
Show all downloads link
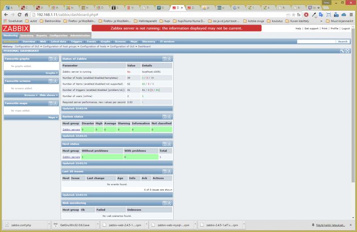pyautogui.click(x=330, y=225)
